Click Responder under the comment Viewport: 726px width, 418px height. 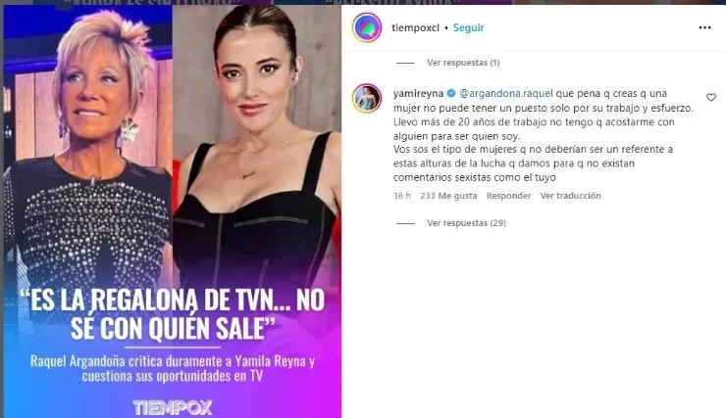508,196
